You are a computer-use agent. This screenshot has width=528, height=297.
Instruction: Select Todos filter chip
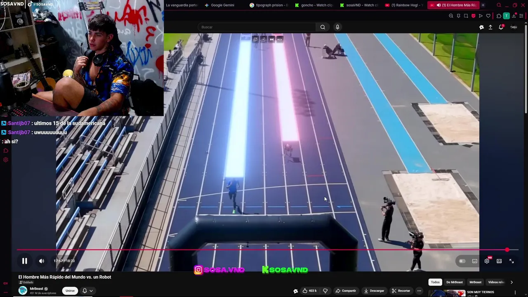point(435,282)
